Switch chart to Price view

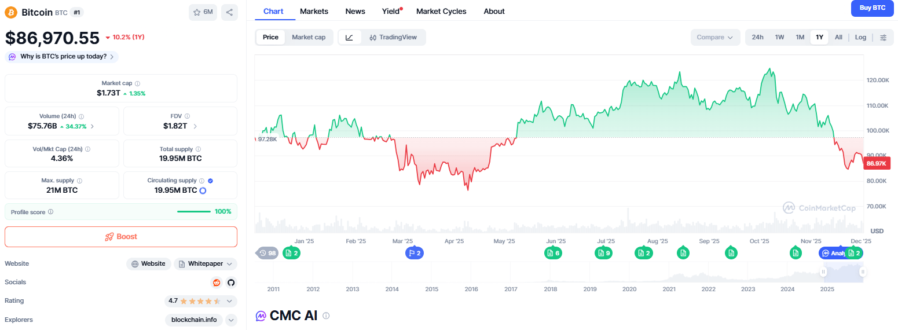tap(270, 37)
